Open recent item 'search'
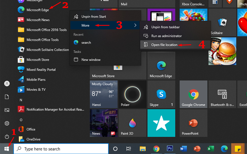The height and width of the screenshot is (154, 247). [x=105, y=43]
